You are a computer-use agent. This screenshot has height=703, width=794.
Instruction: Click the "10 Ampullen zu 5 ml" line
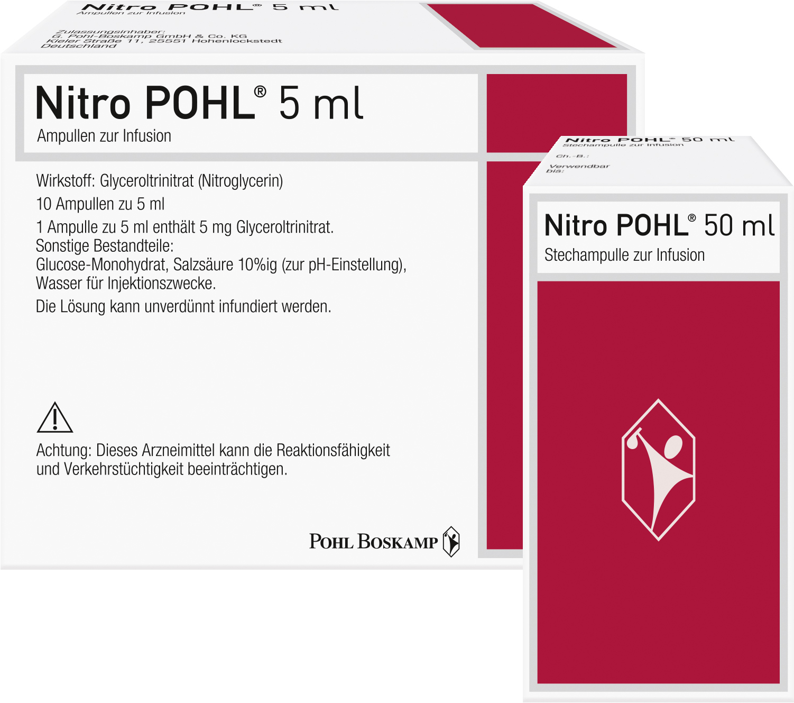tap(100, 204)
